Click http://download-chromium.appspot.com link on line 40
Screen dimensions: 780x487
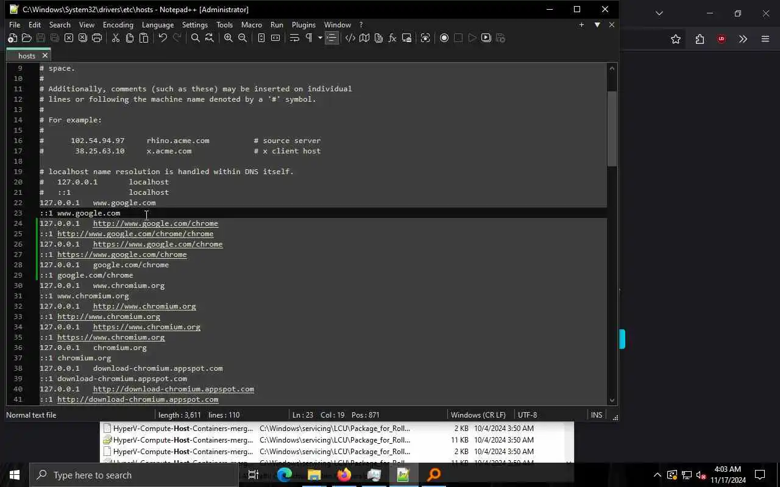click(x=174, y=389)
